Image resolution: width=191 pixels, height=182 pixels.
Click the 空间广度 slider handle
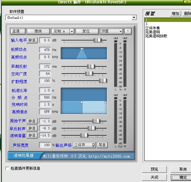pyautogui.click(x=89, y=74)
